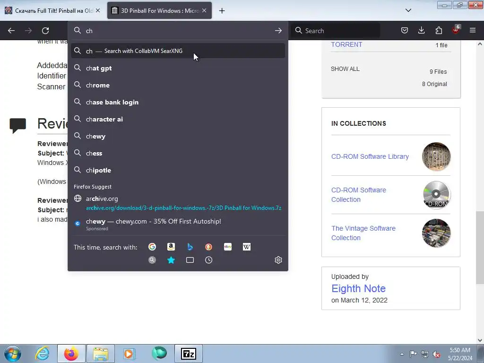Choose the 'chipotle' suggestion
Screen dimensions: 484x363
click(178, 170)
